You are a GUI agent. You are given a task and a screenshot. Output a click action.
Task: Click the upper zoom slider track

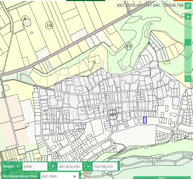pyautogui.click(x=188, y=30)
